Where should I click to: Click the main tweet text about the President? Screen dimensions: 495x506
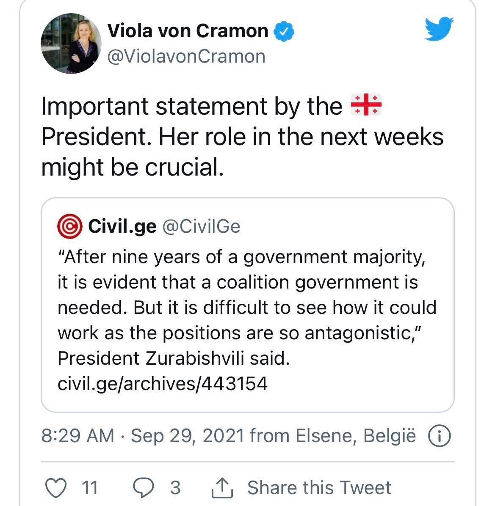241,136
